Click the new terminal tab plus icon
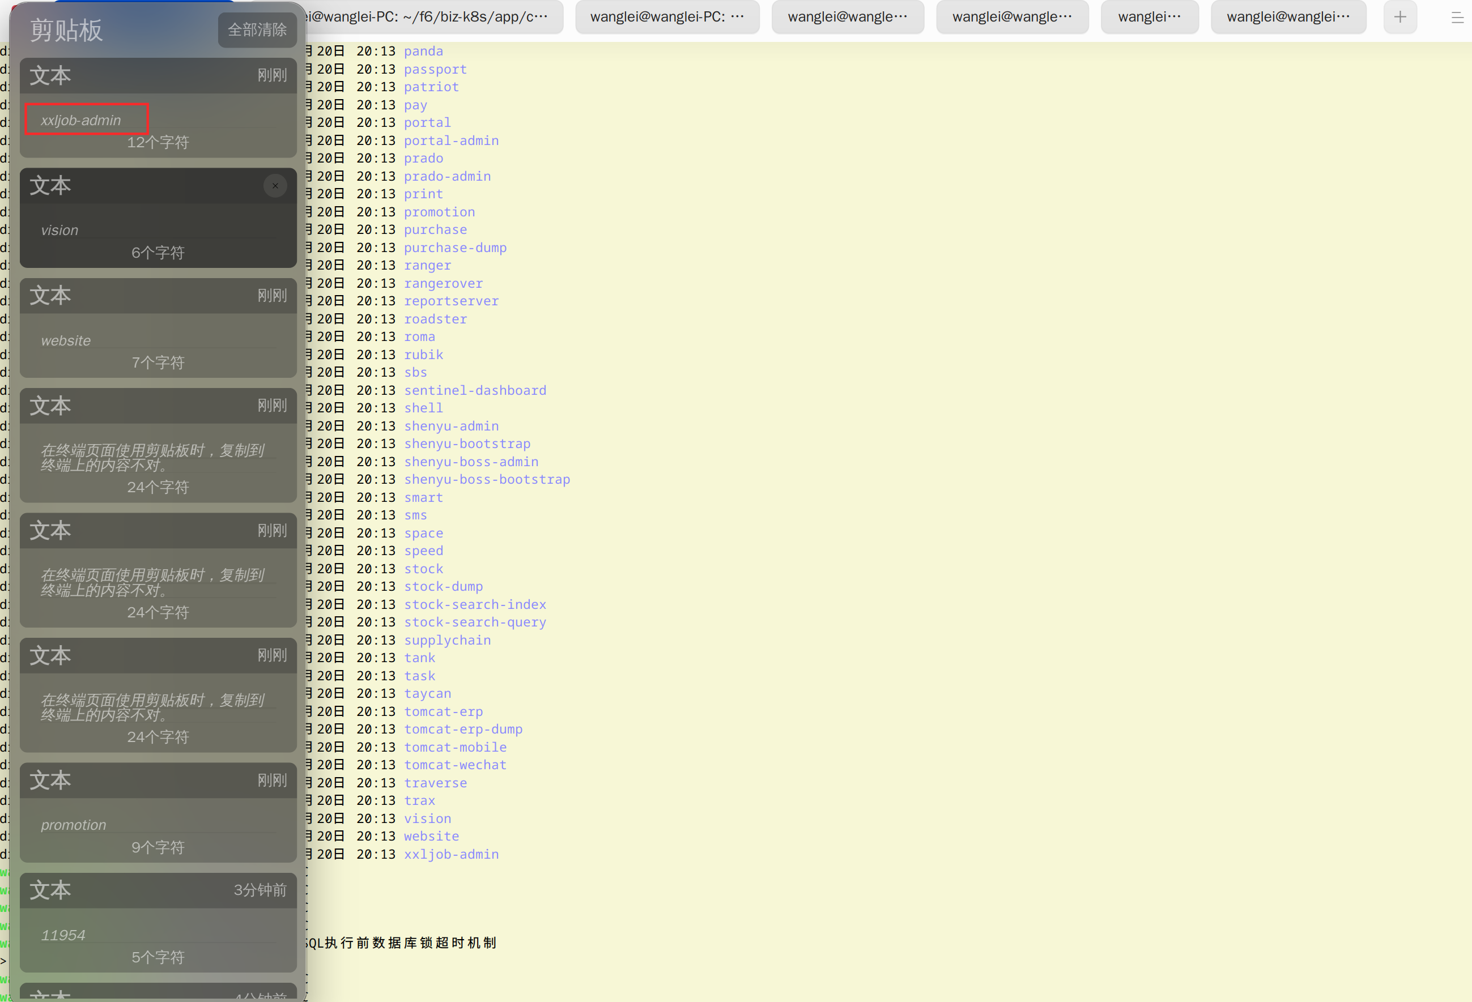 tap(1400, 17)
